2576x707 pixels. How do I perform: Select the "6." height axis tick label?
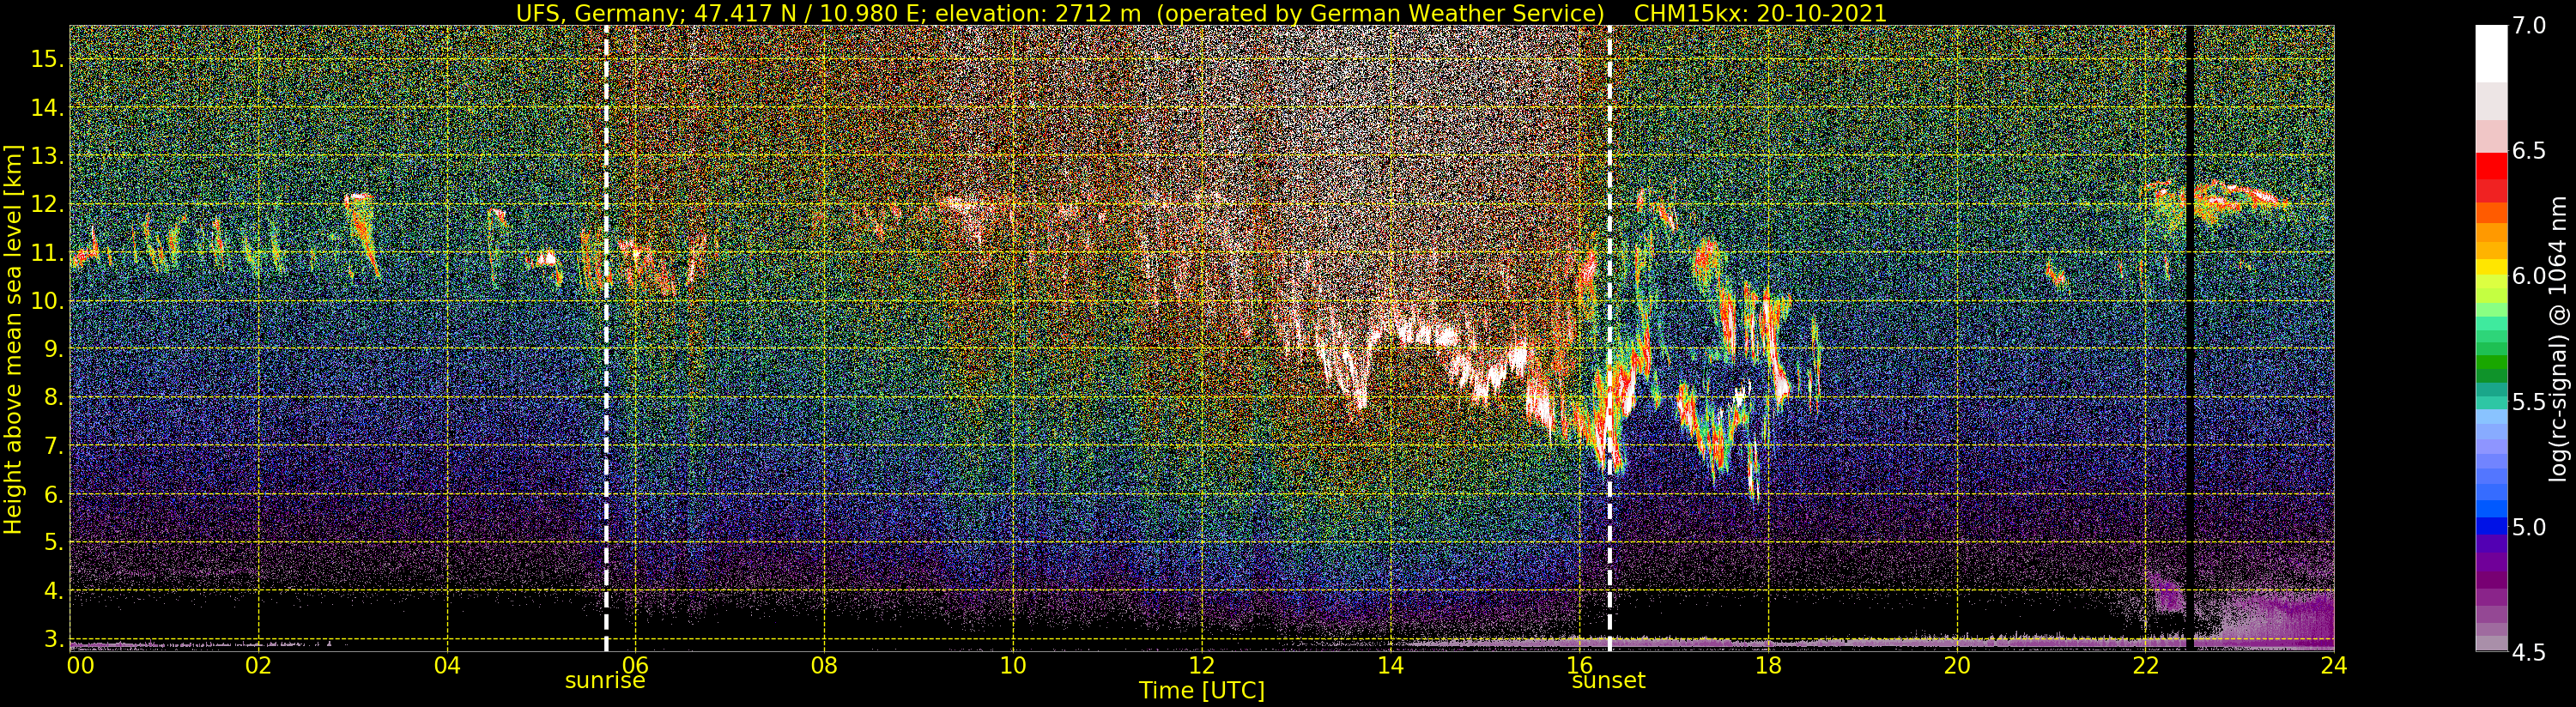54,494
